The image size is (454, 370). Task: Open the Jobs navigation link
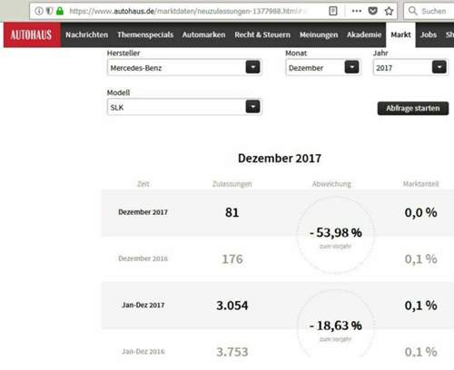point(429,34)
